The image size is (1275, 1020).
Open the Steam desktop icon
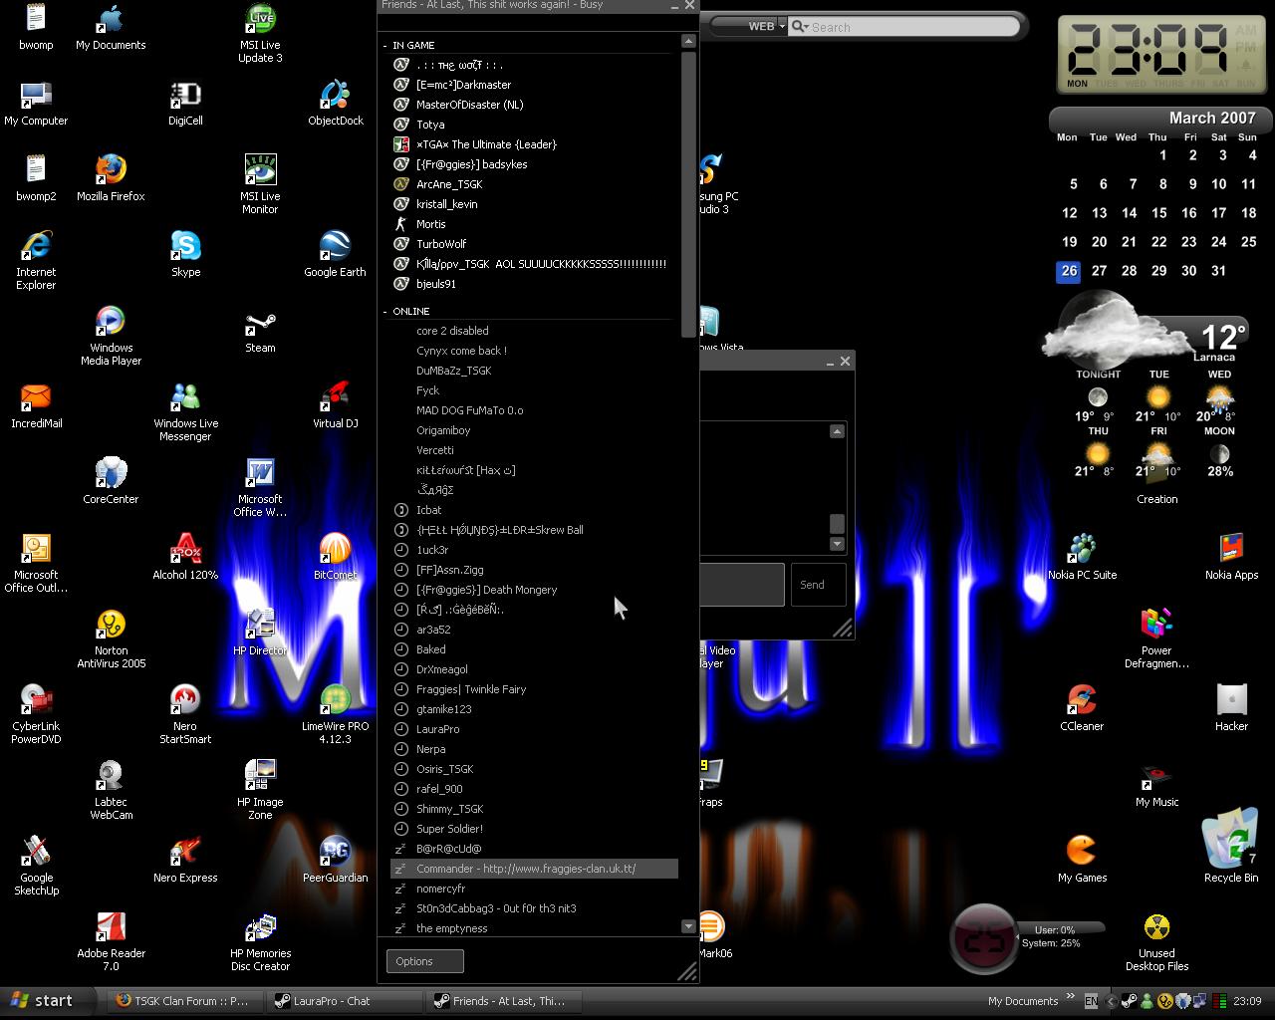pos(260,327)
